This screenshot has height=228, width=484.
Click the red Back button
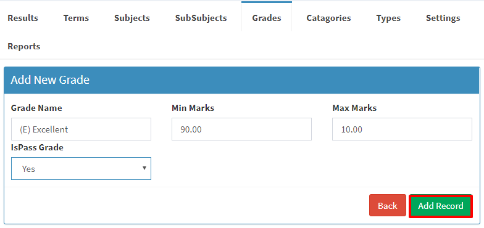pyautogui.click(x=388, y=206)
